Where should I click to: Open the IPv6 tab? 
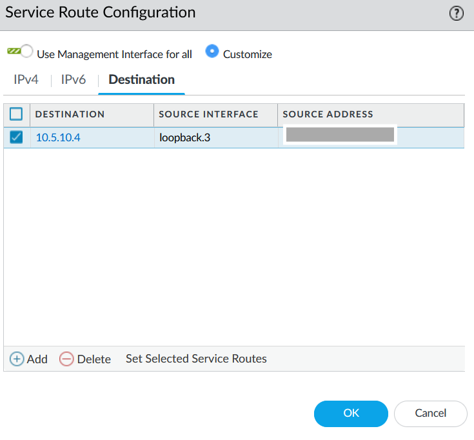[x=74, y=80]
